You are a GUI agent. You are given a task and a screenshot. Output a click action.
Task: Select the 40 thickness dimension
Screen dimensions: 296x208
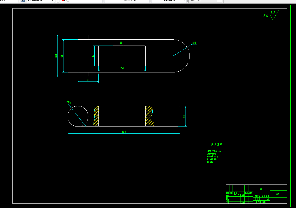(x=184, y=116)
